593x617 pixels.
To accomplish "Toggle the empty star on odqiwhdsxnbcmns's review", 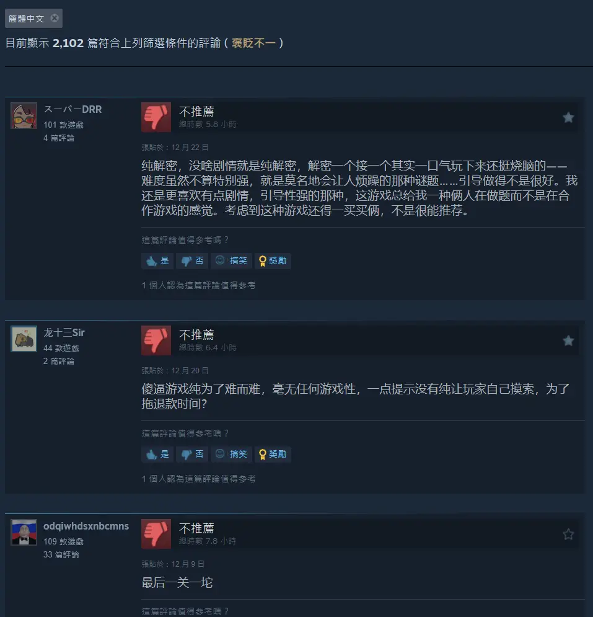I will (x=568, y=534).
